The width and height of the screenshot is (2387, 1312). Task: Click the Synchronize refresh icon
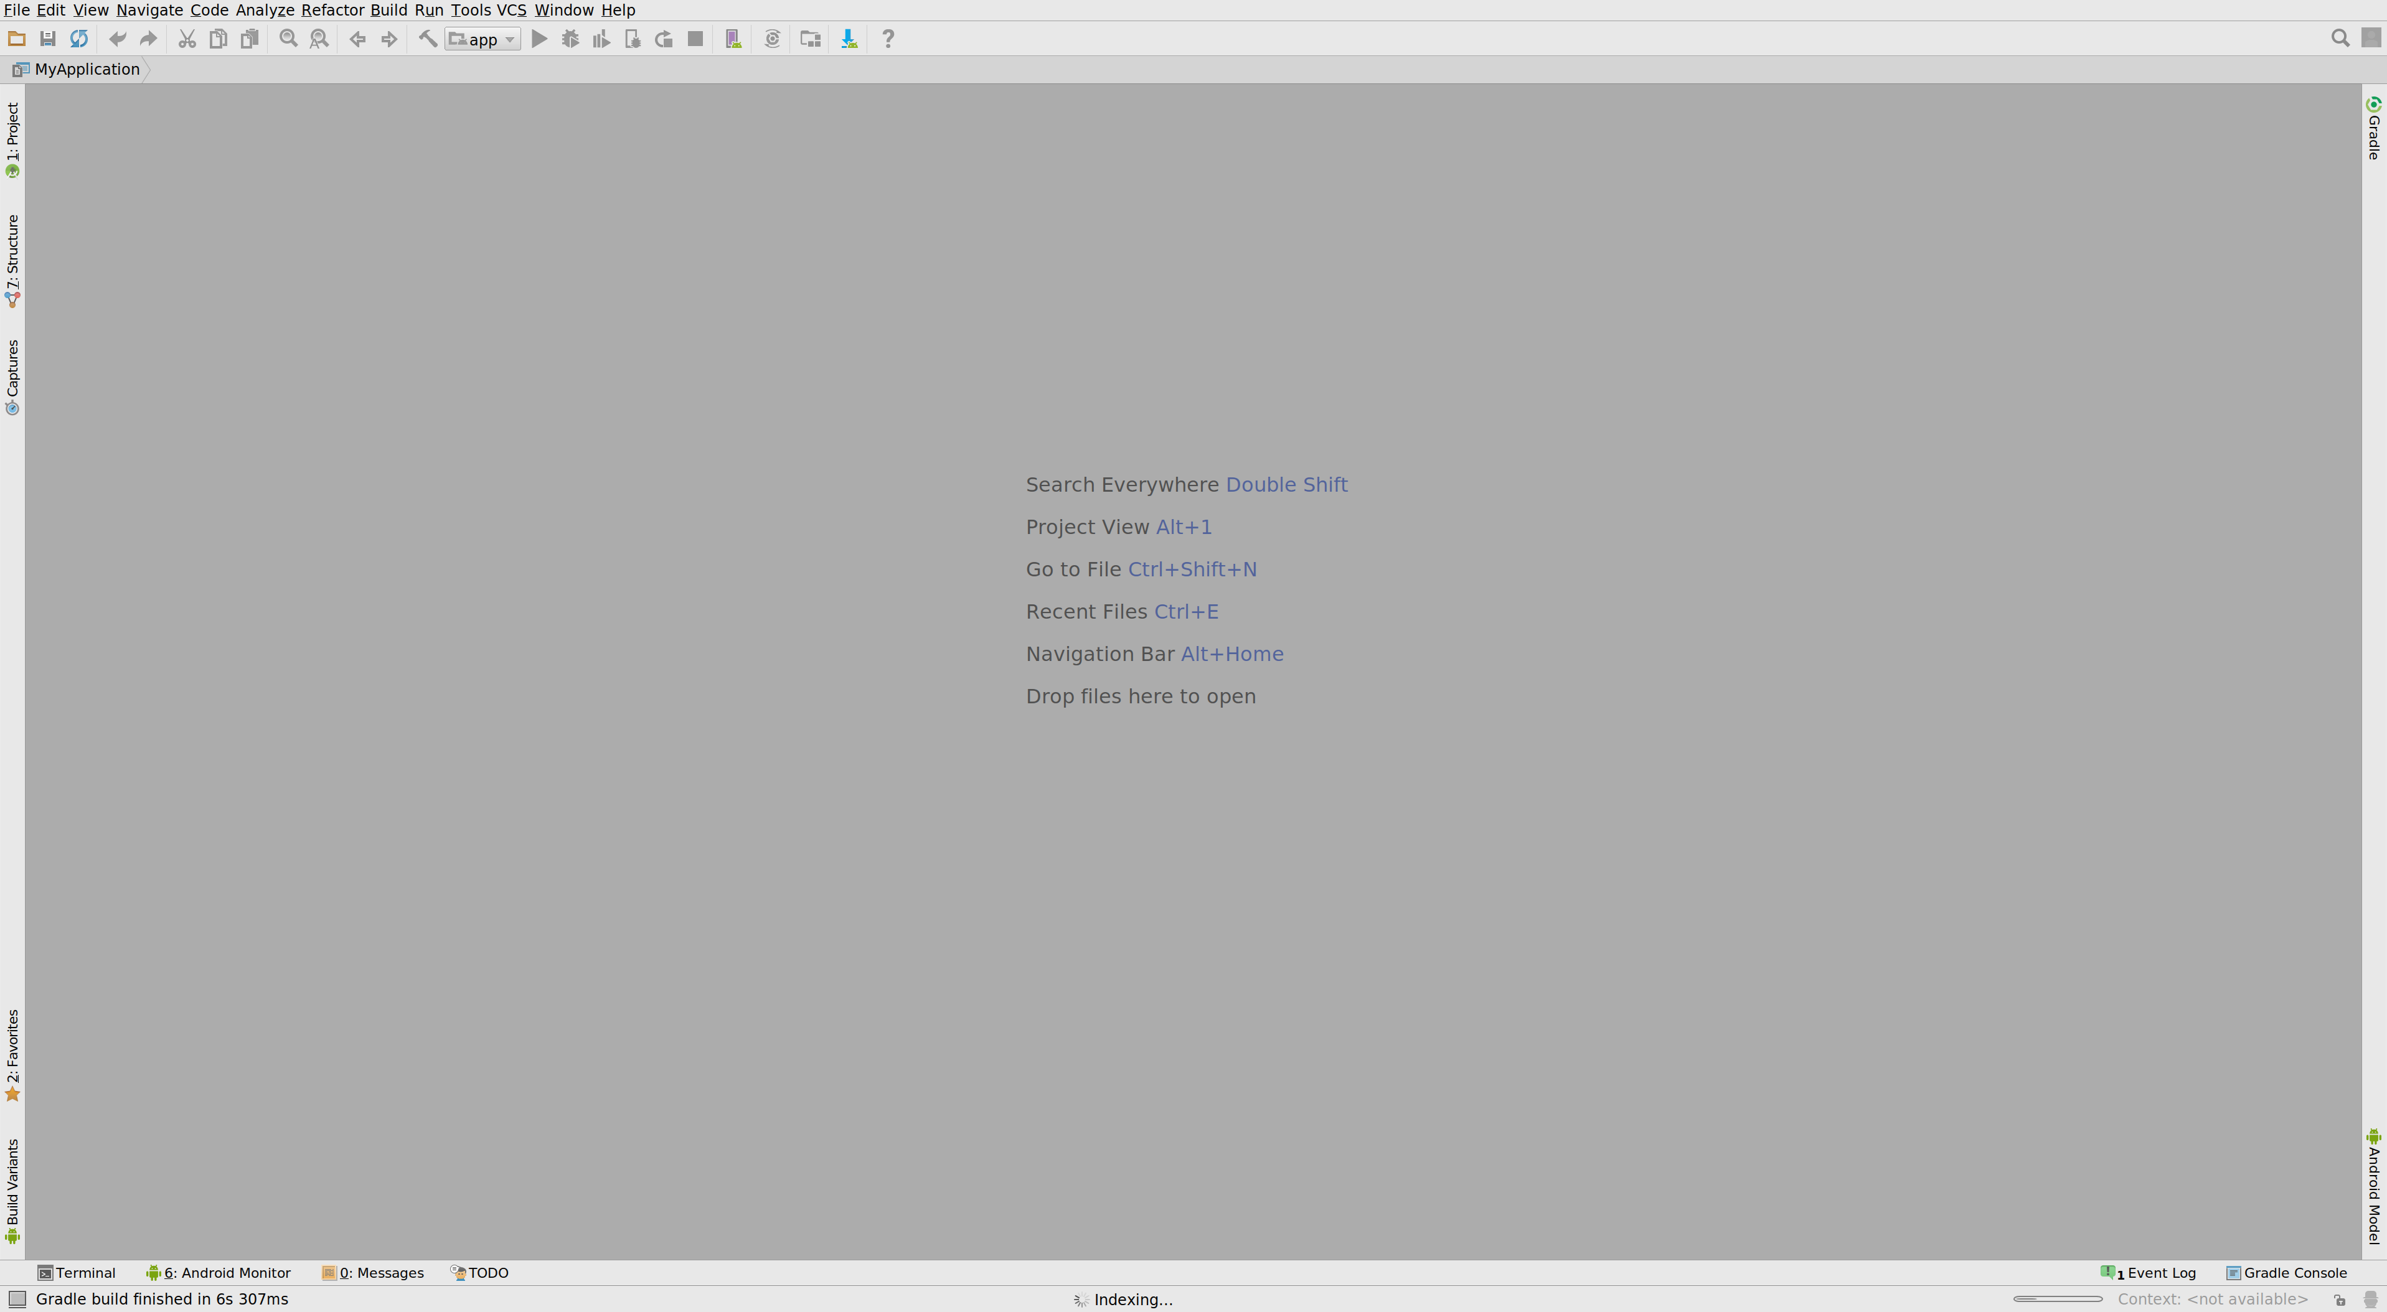79,39
